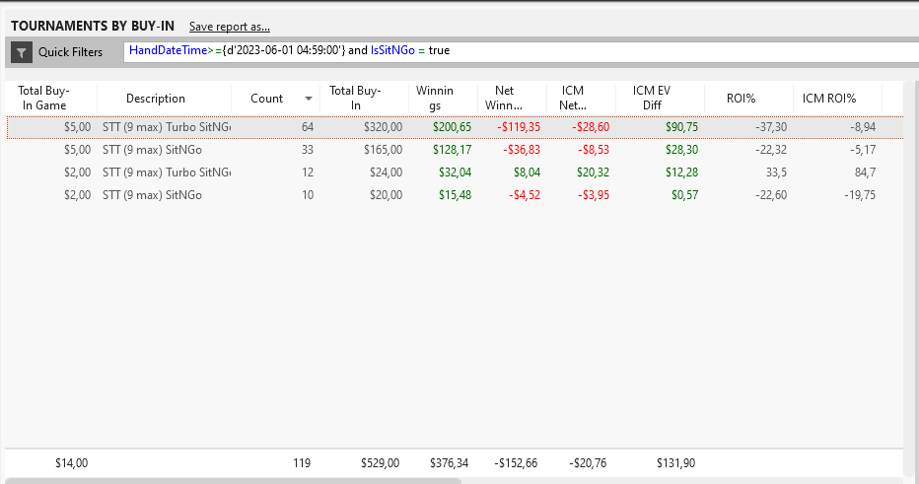Open the Save report as link
This screenshot has height=484, width=919.
pos(229,27)
